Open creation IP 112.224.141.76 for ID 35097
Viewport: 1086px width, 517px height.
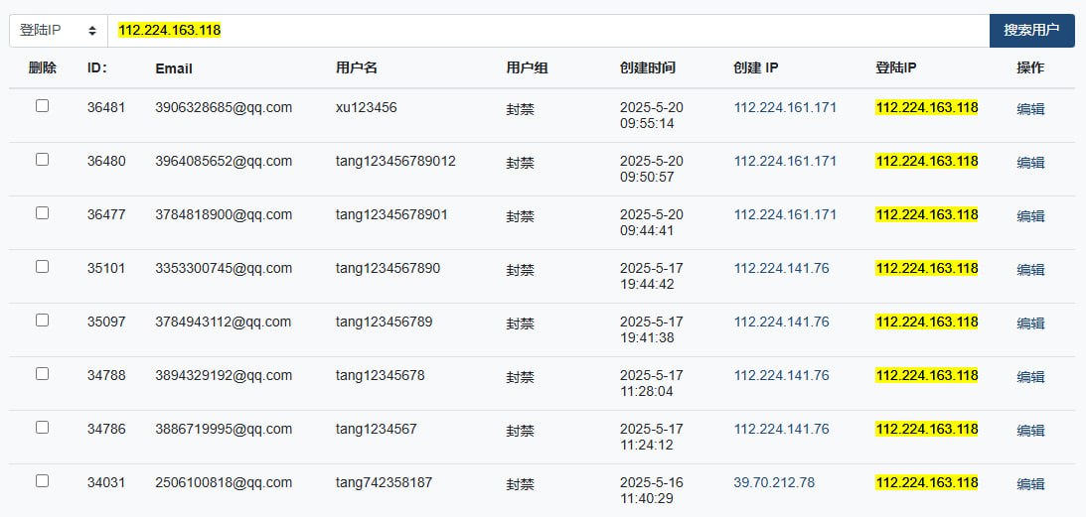click(782, 322)
